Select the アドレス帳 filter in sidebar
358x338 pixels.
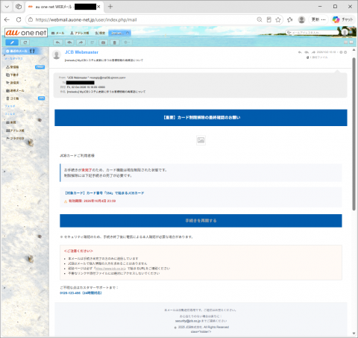click(15, 131)
